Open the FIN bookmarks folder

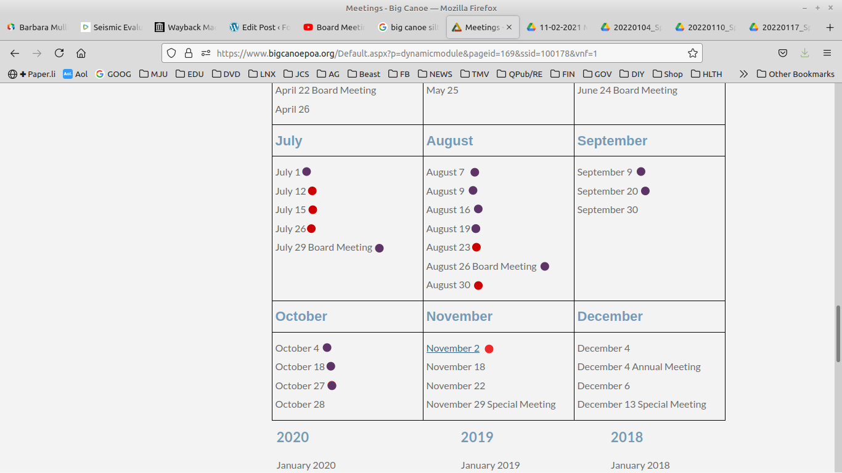[562, 74]
